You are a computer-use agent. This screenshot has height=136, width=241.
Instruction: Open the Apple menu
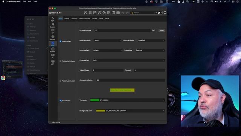coord(3,2)
